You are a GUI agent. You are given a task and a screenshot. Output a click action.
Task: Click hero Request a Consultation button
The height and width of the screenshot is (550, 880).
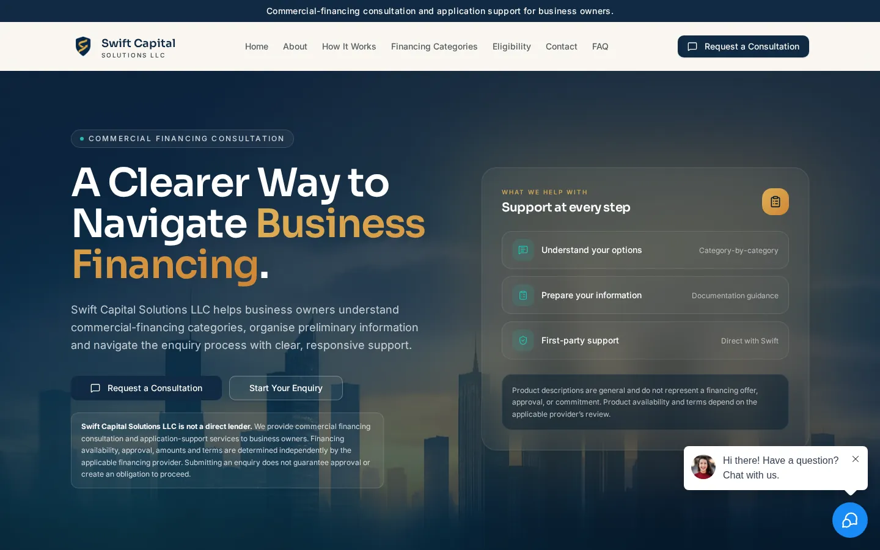(x=146, y=388)
